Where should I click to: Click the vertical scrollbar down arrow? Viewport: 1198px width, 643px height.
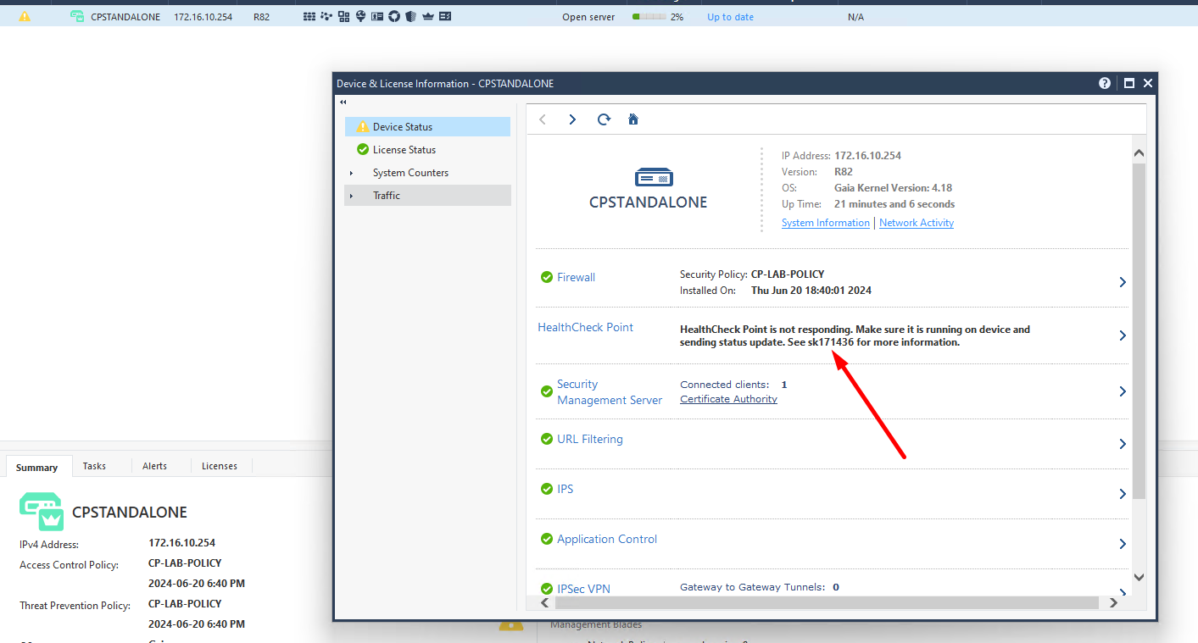1139,577
